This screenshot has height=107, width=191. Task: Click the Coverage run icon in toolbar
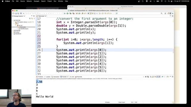70,13
